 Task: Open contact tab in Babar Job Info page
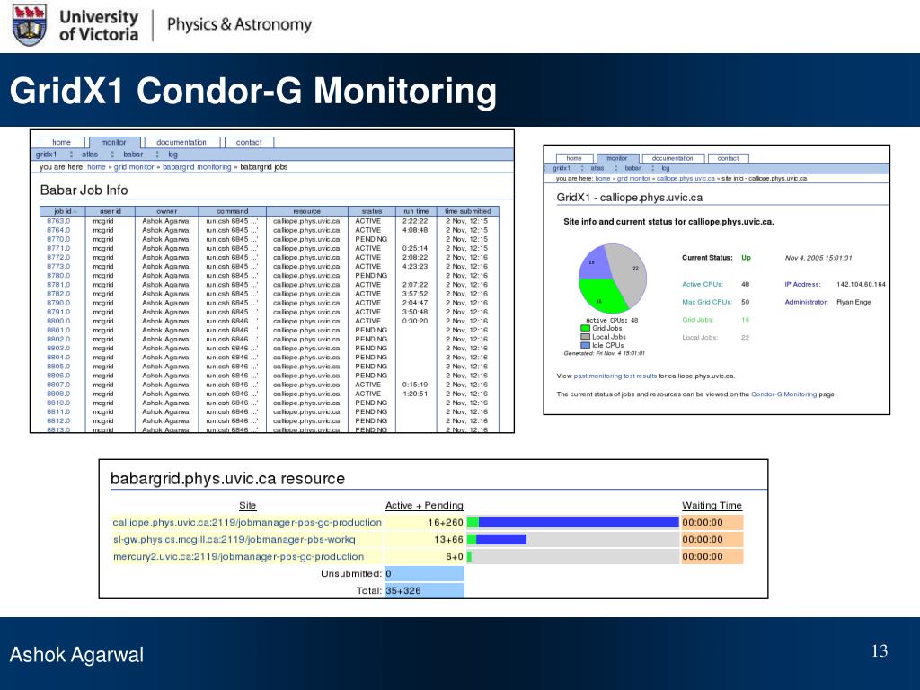pyautogui.click(x=249, y=142)
